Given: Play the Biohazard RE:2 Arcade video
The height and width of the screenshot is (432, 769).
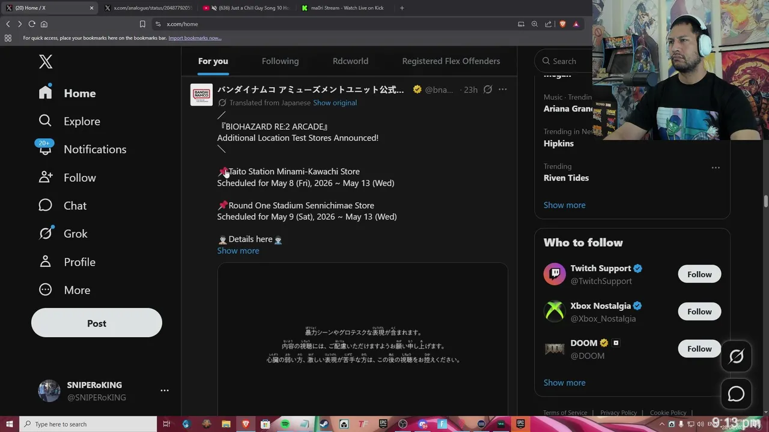Looking at the screenshot, I should pyautogui.click(x=362, y=340).
